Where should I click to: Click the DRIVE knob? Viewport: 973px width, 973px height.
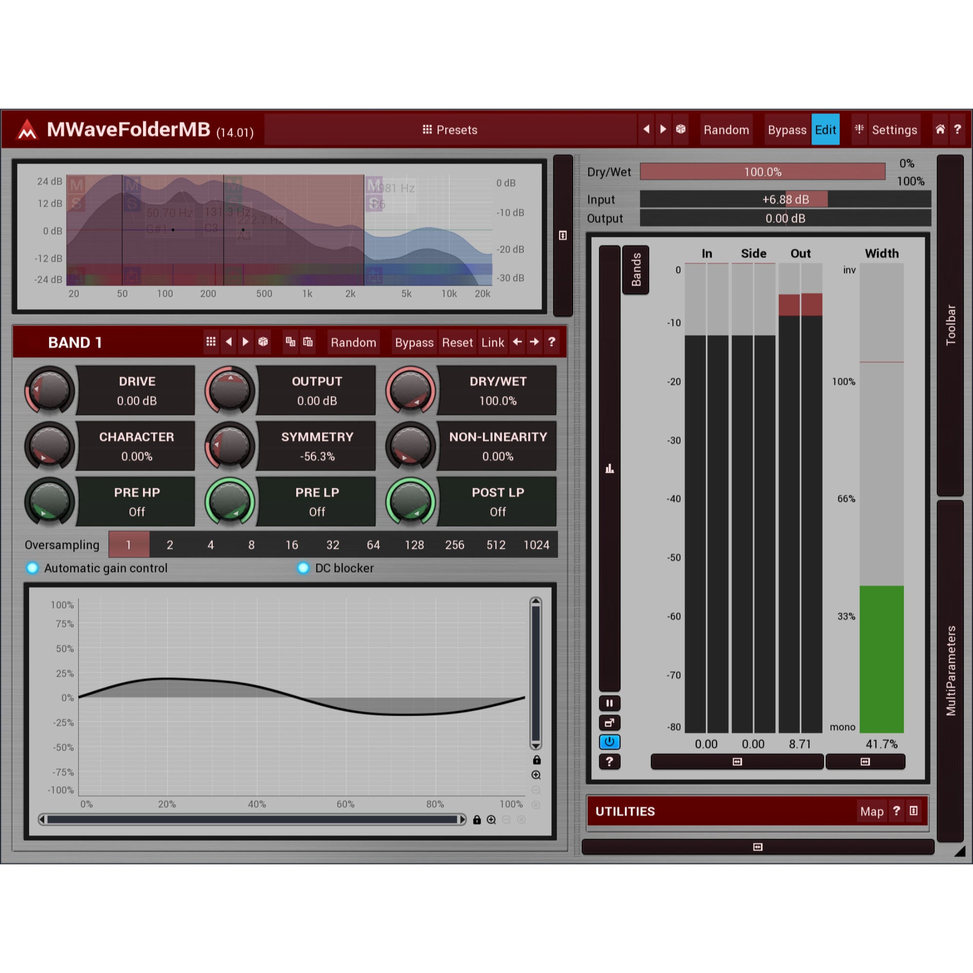pyautogui.click(x=49, y=390)
